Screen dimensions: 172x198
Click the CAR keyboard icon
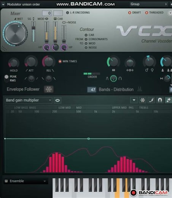(55, 19)
